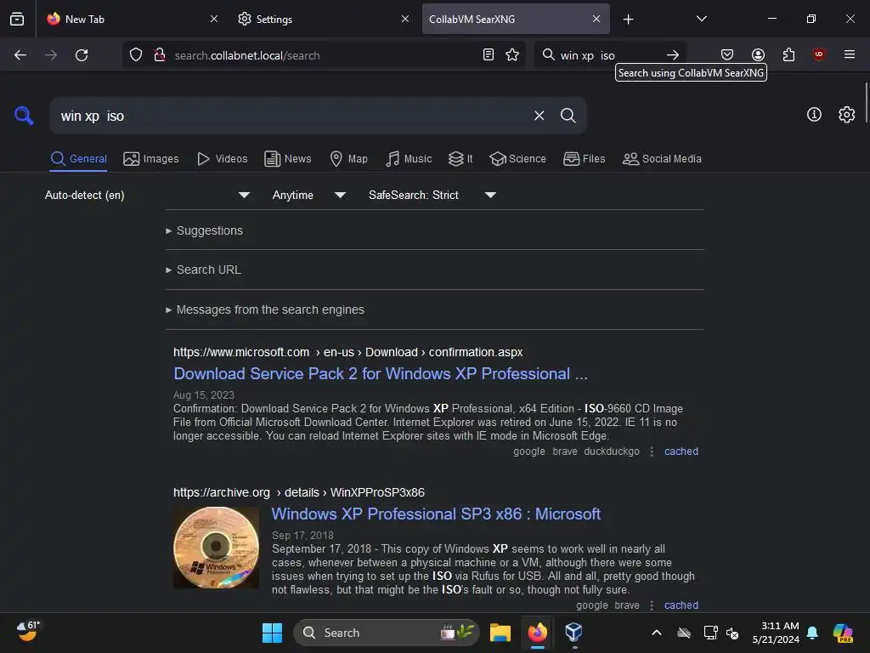Select the Images category
The height and width of the screenshot is (653, 870).
(x=151, y=159)
